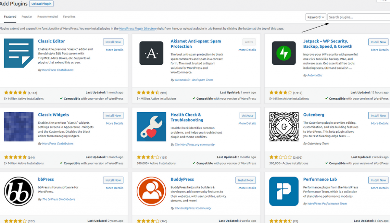Click the Classic Widgets plugin icon
Screen dimensions: 390x223
point(19,127)
